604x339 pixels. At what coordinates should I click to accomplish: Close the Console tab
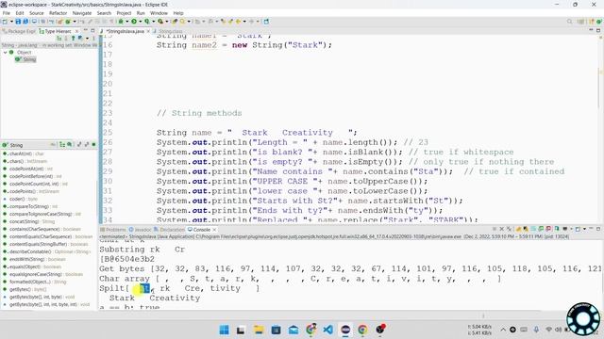[x=214, y=230]
